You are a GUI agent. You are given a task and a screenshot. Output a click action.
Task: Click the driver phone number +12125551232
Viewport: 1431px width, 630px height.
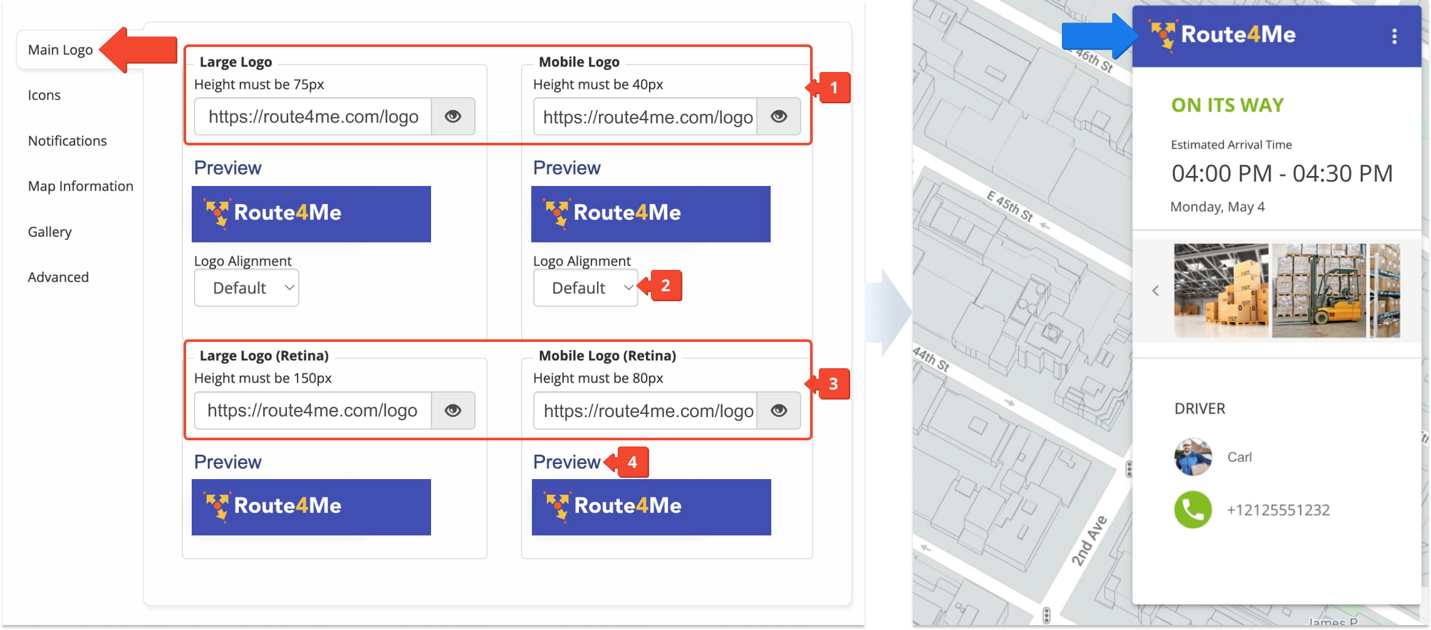1277,510
